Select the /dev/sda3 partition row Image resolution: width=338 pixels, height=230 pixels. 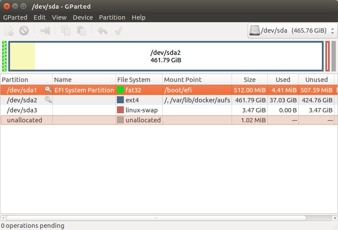coord(169,110)
